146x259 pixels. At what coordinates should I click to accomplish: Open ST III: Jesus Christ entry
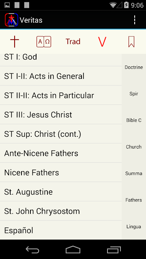[x=61, y=115]
